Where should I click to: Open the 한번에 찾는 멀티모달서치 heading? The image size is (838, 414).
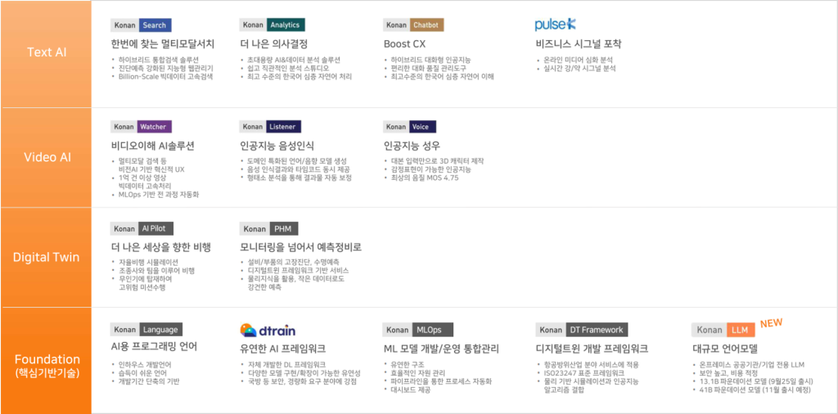click(163, 44)
